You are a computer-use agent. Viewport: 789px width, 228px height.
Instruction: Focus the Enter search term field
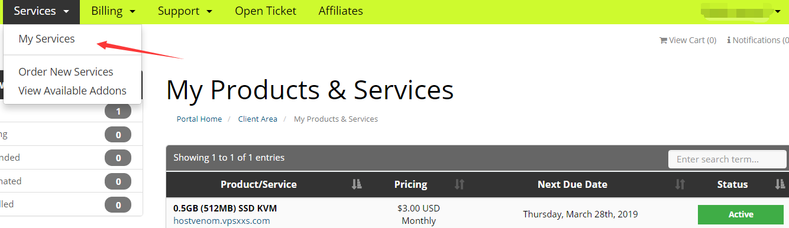click(x=727, y=159)
